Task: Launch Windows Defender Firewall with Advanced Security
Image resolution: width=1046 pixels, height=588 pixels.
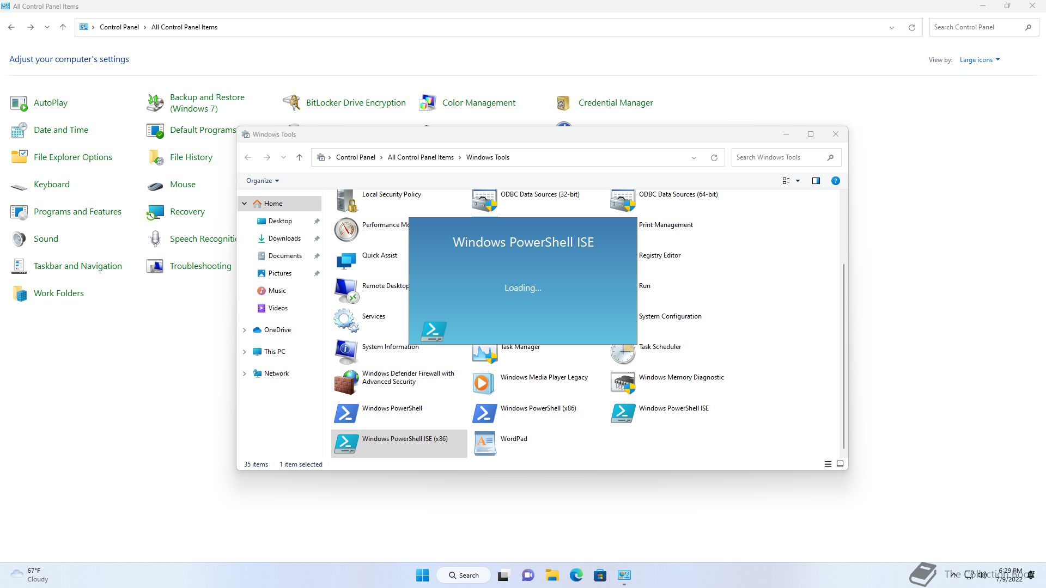Action: pos(408,377)
